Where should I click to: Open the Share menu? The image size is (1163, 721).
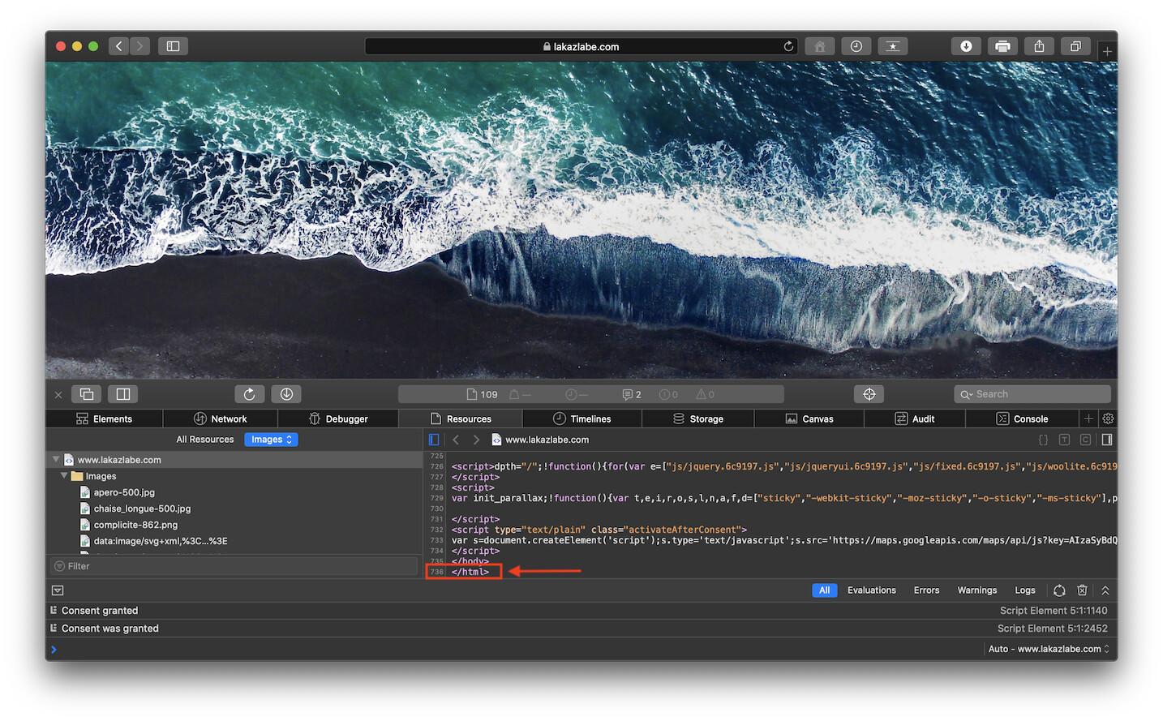click(1039, 46)
